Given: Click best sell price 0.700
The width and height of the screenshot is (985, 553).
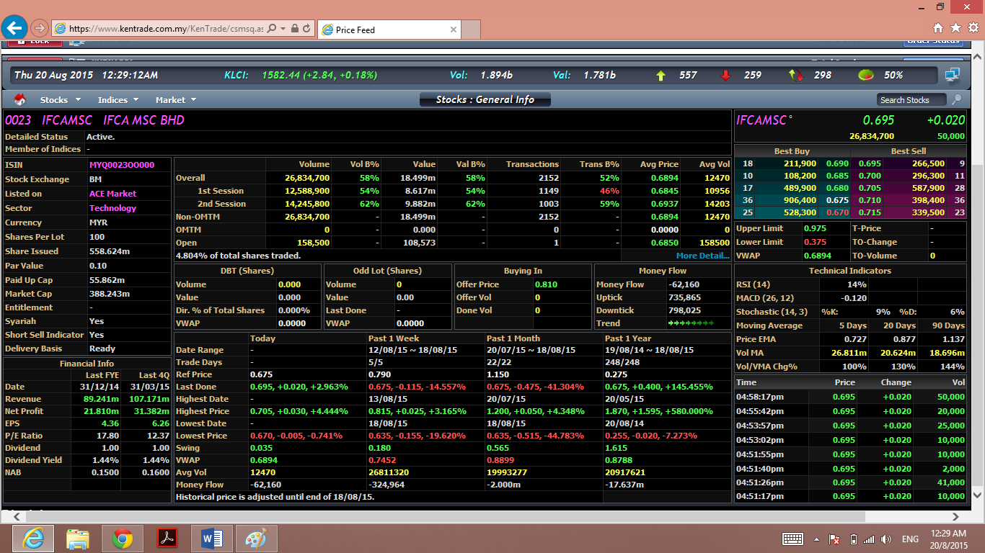Looking at the screenshot, I should [870, 176].
